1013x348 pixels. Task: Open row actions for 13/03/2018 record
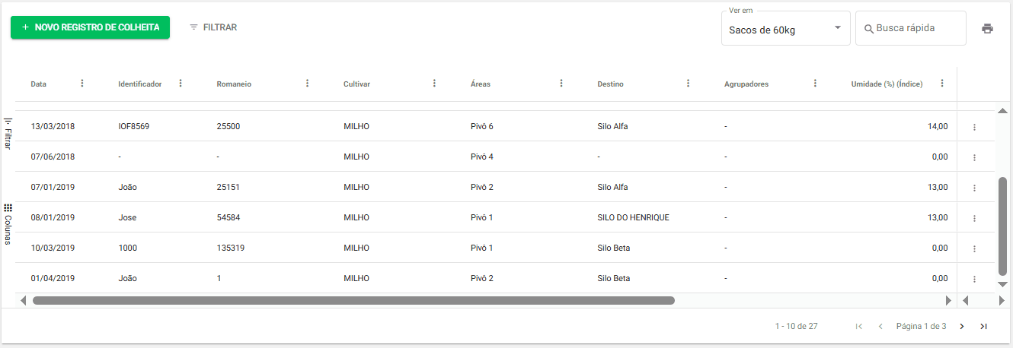click(974, 127)
